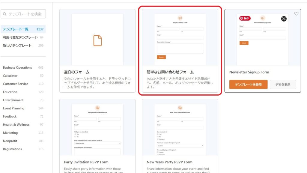Screen dimensions: 307x173
Task: Check the Snacks option in New Years Party preview
Action: tap(158, 152)
